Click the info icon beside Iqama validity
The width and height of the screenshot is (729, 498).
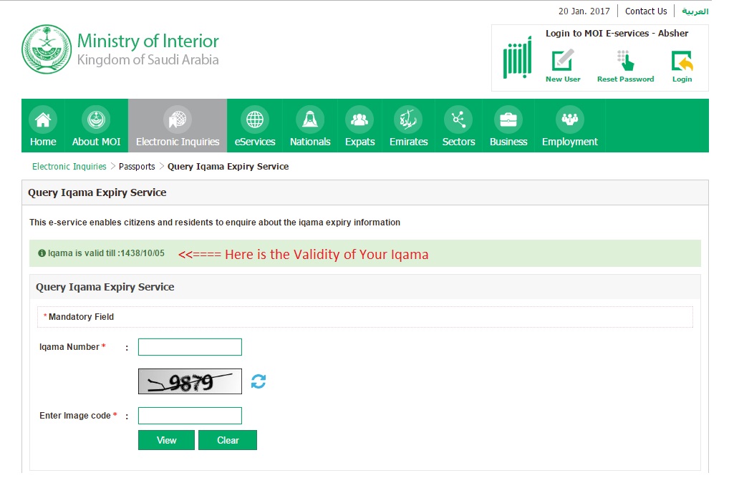(42, 253)
